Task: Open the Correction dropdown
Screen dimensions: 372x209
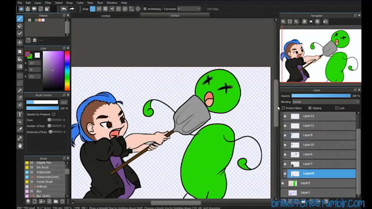Action: pos(189,9)
